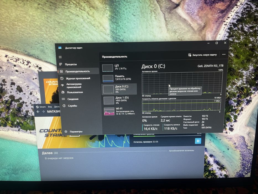Open the hamburger navigation menu in Task Manager

point(60,57)
